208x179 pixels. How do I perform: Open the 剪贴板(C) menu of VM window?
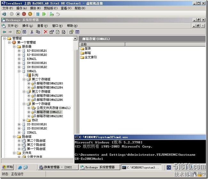[51, 8]
